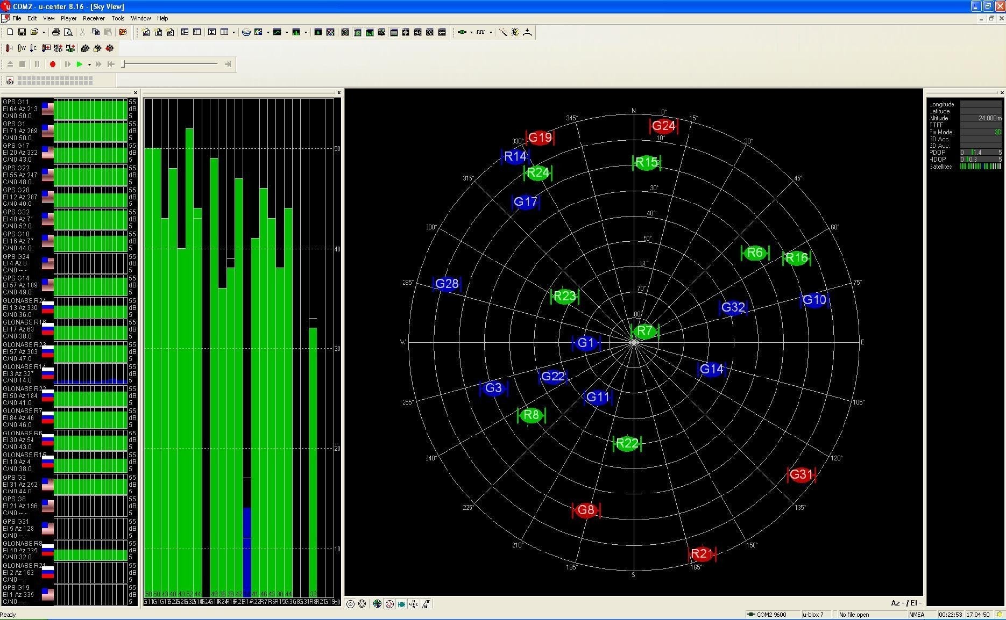Open the Receiver menu
Image resolution: width=1006 pixels, height=620 pixels.
click(94, 18)
